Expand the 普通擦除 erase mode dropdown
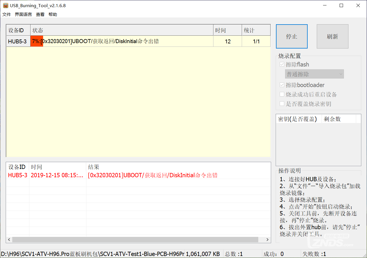The image size is (367, 258). point(314,74)
